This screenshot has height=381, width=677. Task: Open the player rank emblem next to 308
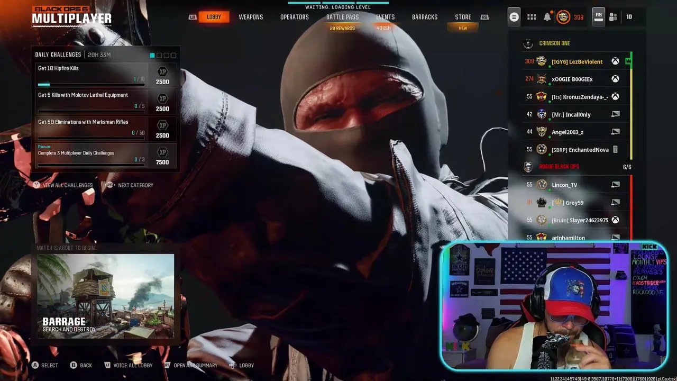(563, 17)
